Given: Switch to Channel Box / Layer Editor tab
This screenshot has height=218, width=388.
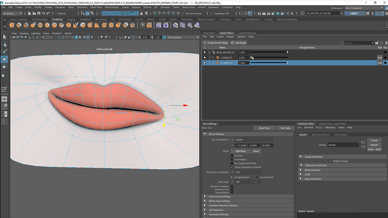Looking at the screenshot, I should (333, 124).
